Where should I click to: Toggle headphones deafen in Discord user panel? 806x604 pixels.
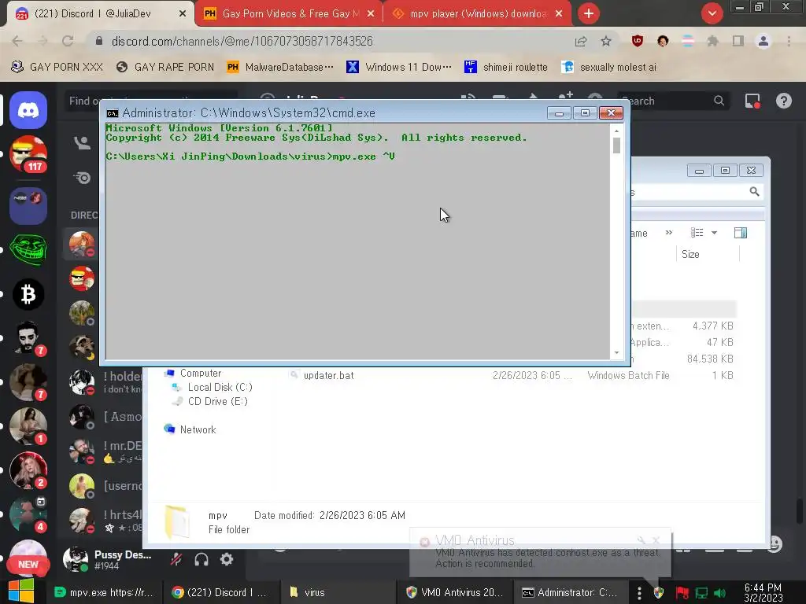click(x=201, y=559)
